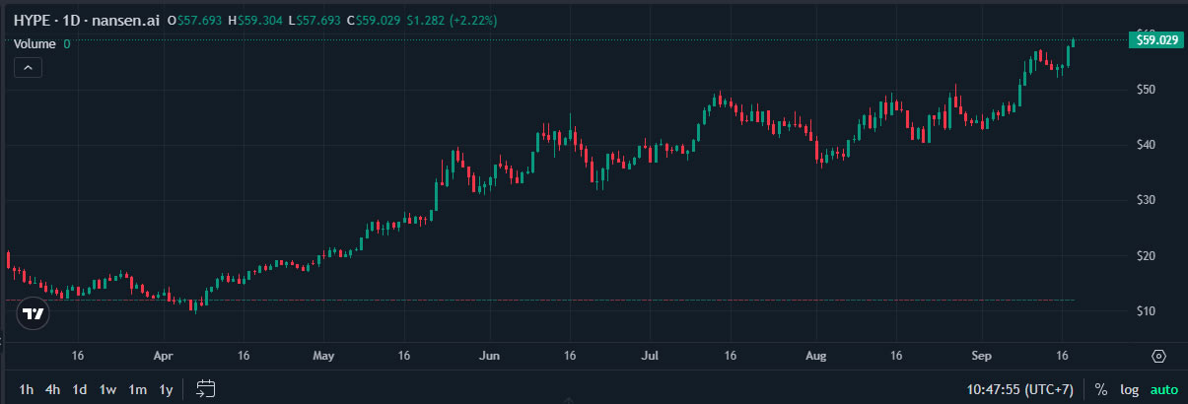
Task: Click the TradingView logo
Action: [x=34, y=313]
